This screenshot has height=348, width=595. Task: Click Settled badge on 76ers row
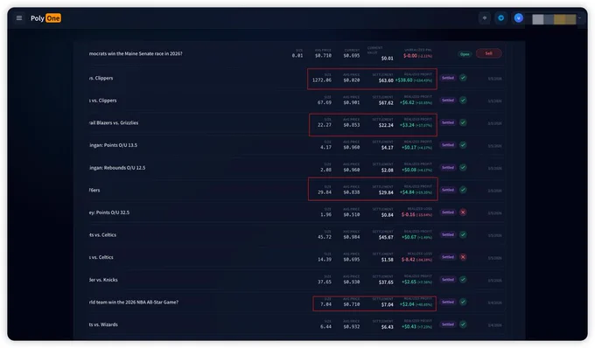(448, 190)
